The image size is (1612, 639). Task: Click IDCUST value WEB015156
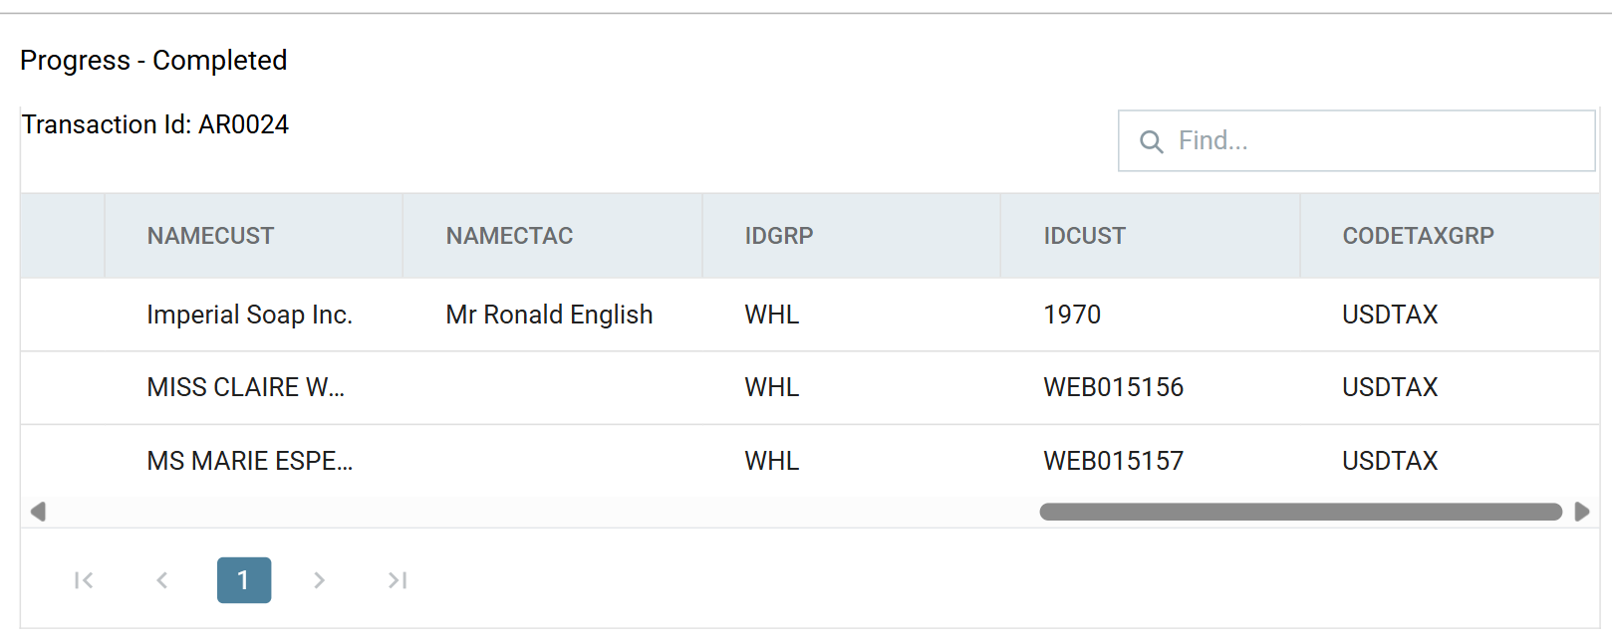1113,387
